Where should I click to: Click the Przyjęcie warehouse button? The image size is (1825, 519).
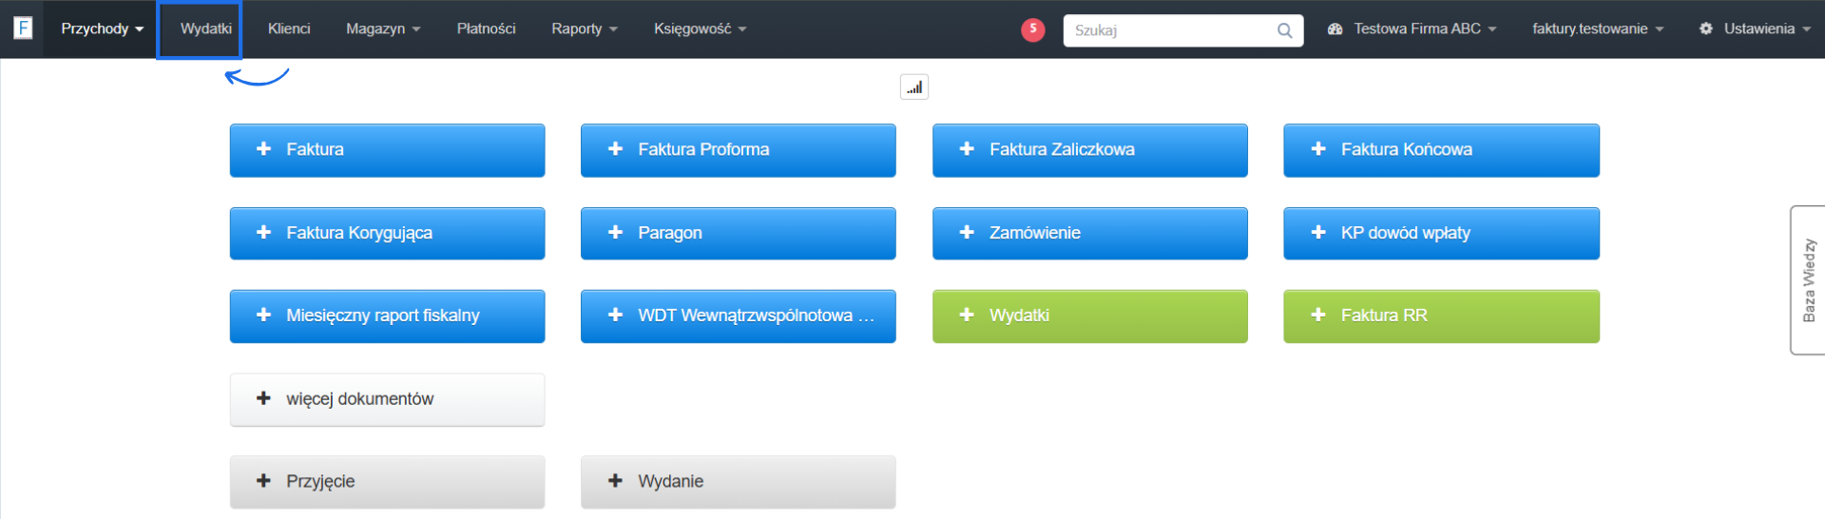point(387,482)
